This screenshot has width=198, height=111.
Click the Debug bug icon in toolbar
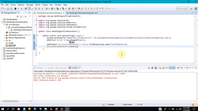click(47, 9)
